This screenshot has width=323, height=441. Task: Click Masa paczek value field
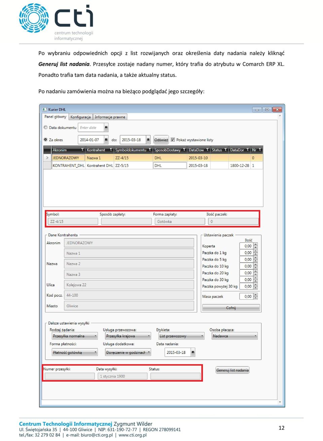[x=247, y=297]
